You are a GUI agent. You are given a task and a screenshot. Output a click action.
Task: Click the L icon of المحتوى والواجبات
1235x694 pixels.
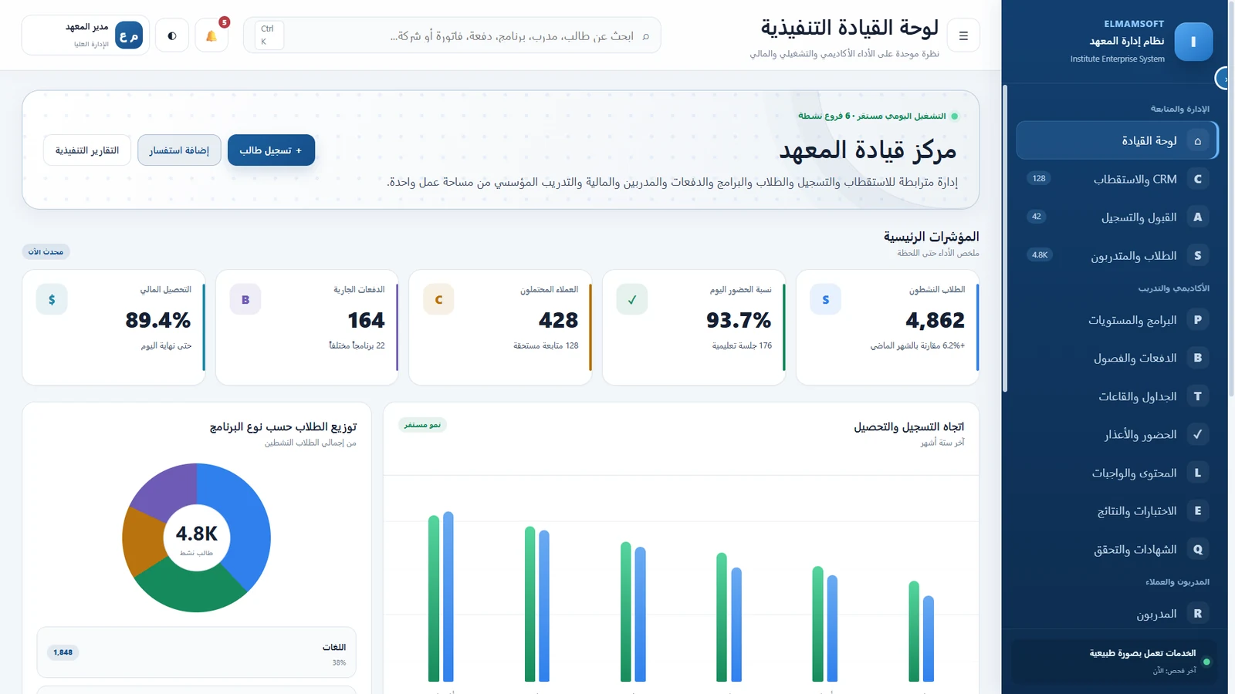1198,473
